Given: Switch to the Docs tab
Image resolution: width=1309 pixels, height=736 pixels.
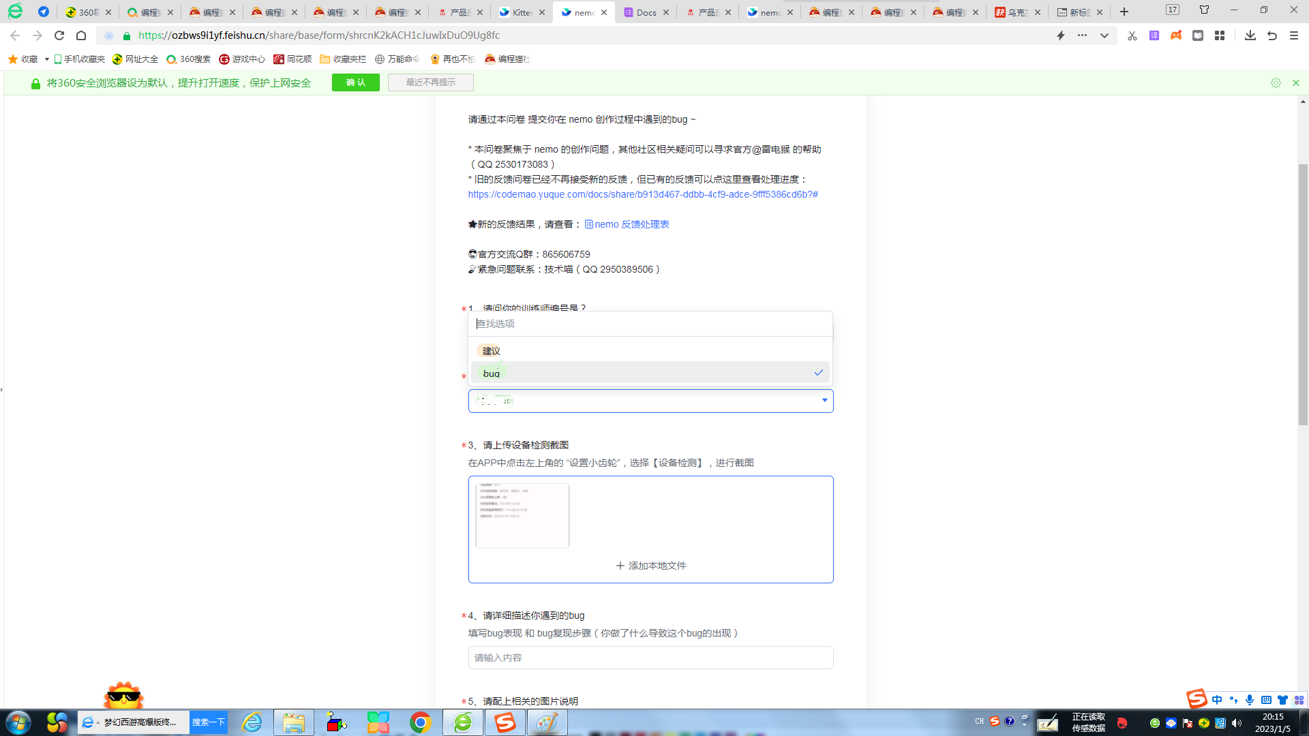Looking at the screenshot, I should pyautogui.click(x=646, y=12).
